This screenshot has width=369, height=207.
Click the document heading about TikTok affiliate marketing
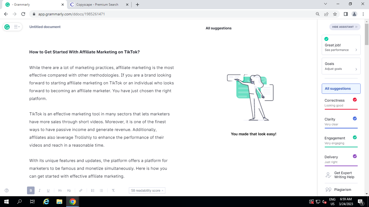coord(85,52)
